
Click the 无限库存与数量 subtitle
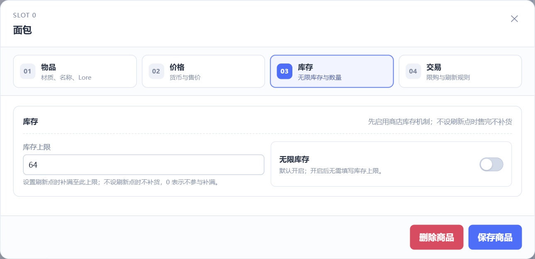point(319,78)
